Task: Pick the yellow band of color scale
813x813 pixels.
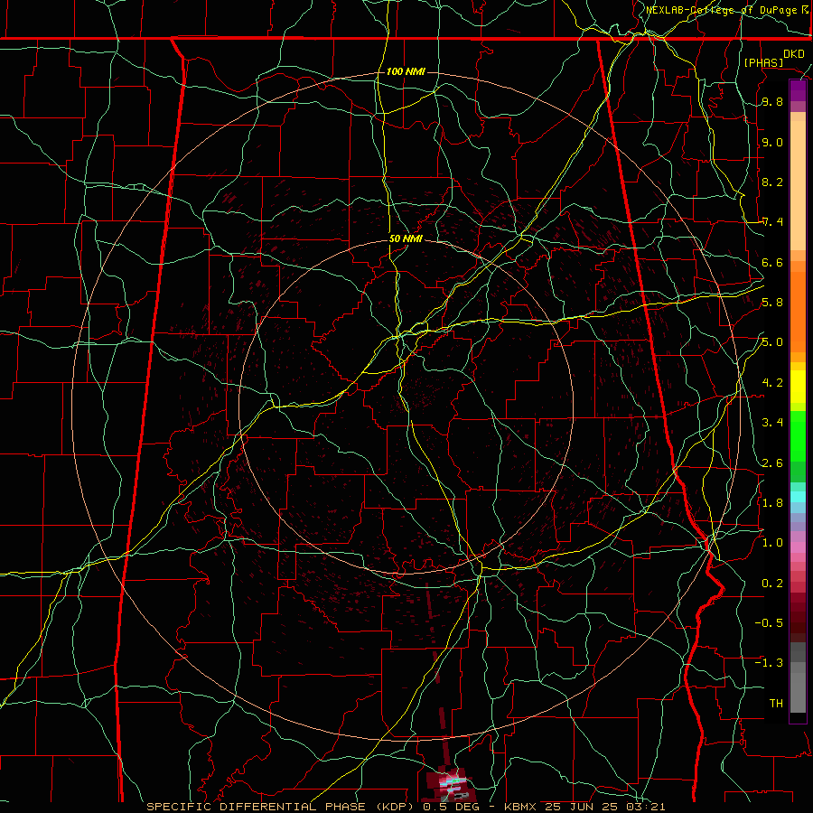Action: (798, 387)
